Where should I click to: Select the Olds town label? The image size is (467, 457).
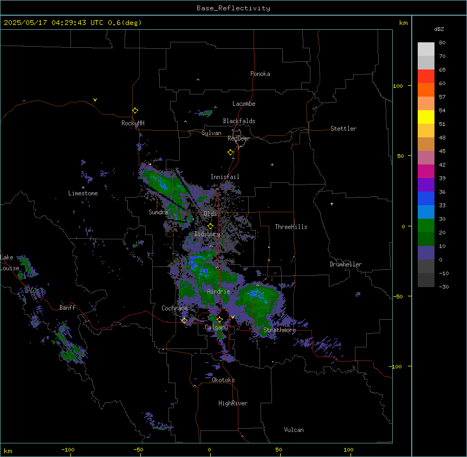tap(210, 214)
